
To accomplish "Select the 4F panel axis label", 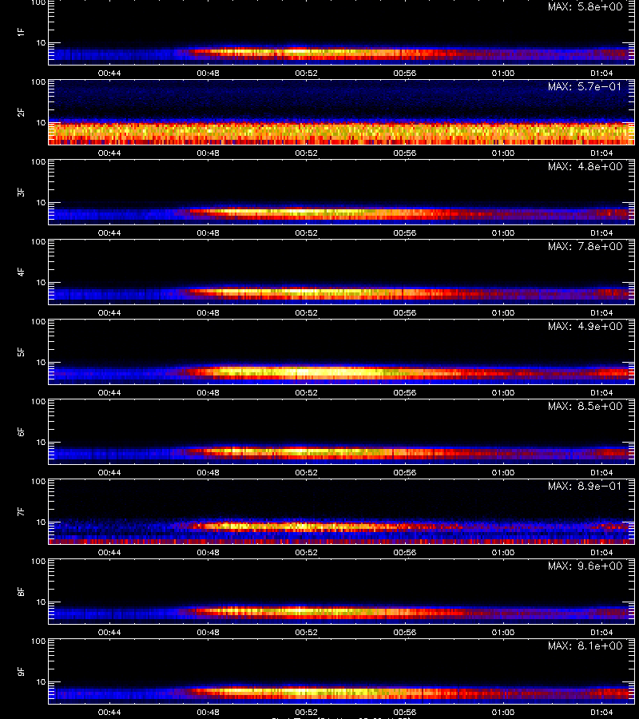I will point(21,272).
